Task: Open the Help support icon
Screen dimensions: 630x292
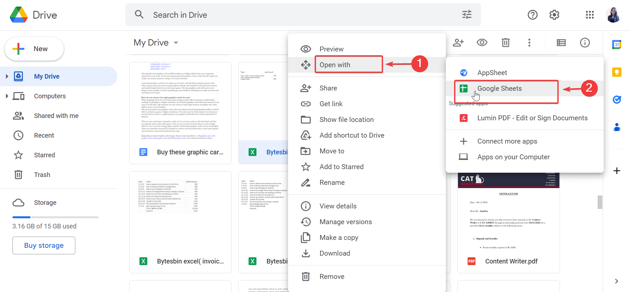Action: (532, 15)
